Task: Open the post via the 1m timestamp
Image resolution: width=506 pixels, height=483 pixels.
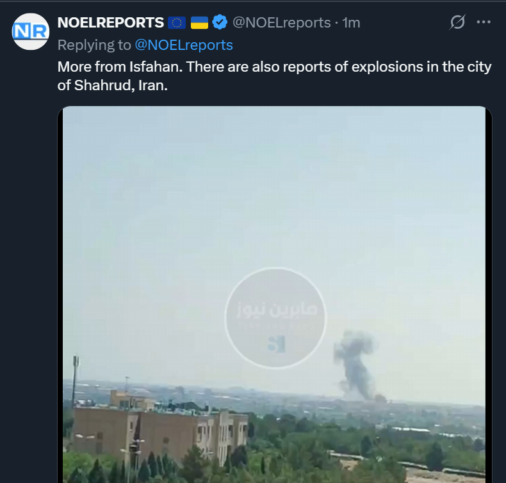Action: [x=351, y=23]
